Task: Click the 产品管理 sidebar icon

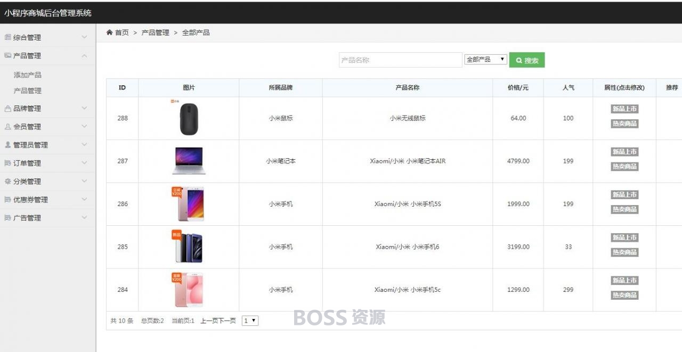Action: tap(7, 55)
